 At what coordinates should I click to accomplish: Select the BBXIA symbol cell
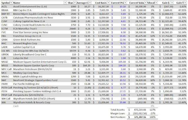[x=4, y=10]
